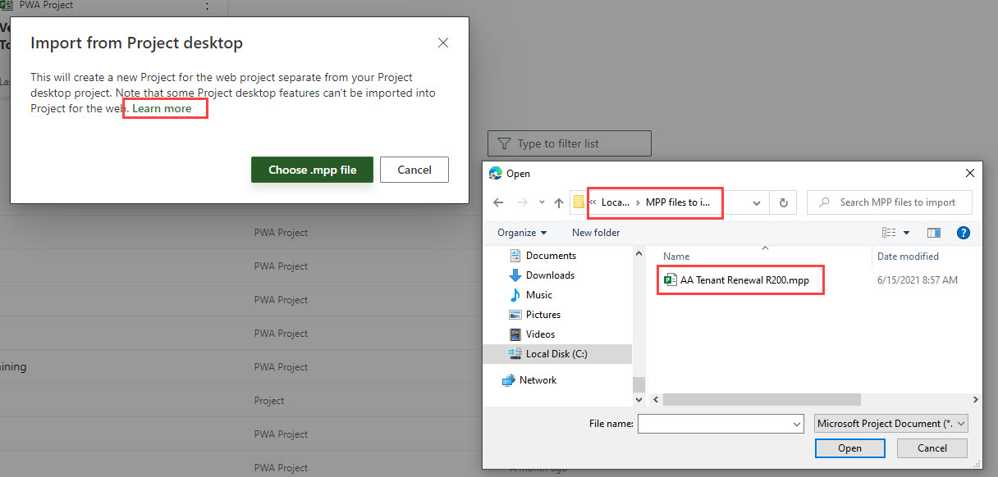998x477 pixels.
Task: Select Pictures in the navigation pane
Action: pos(543,315)
